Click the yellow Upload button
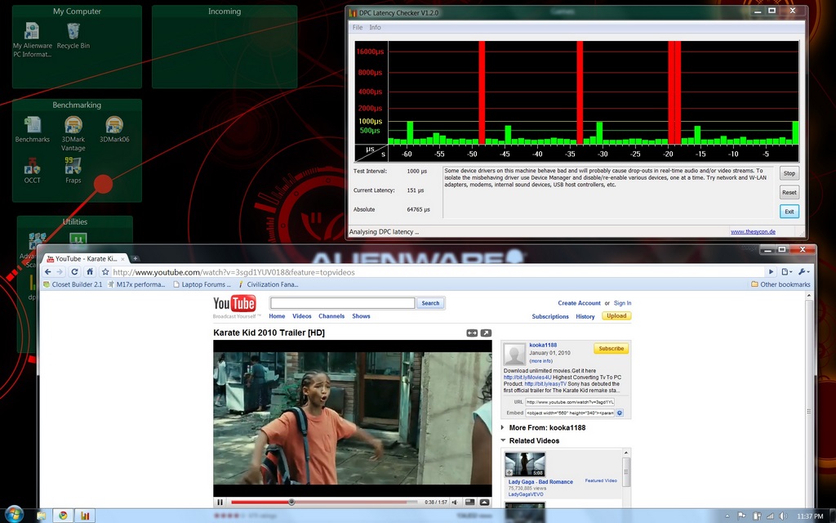836x523 pixels. point(616,316)
